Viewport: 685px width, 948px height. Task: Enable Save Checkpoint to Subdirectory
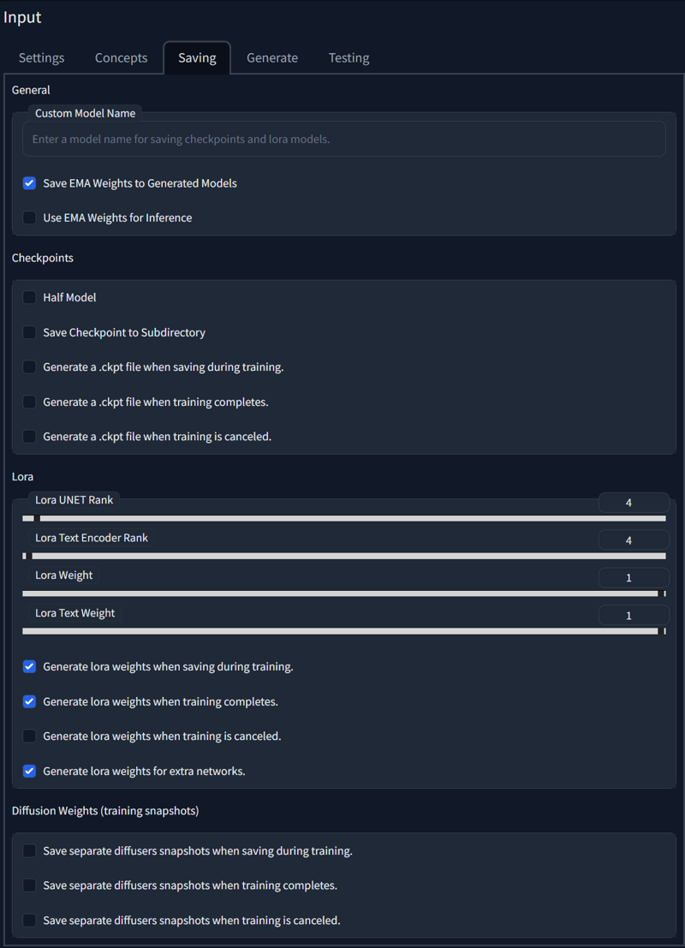click(x=29, y=332)
